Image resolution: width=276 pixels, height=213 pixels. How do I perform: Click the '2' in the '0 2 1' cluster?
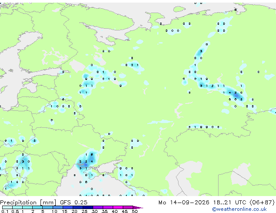point(132,65)
